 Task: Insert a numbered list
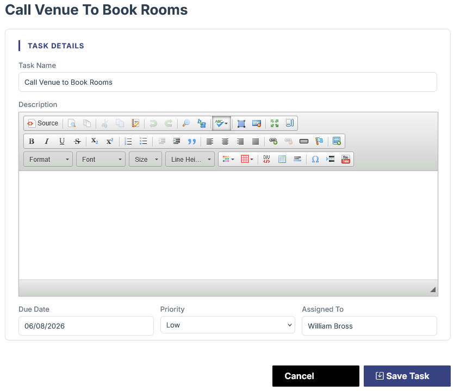tap(128, 141)
